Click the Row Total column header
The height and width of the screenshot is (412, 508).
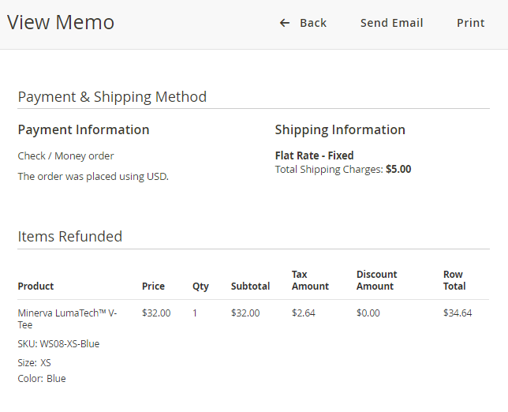(454, 280)
